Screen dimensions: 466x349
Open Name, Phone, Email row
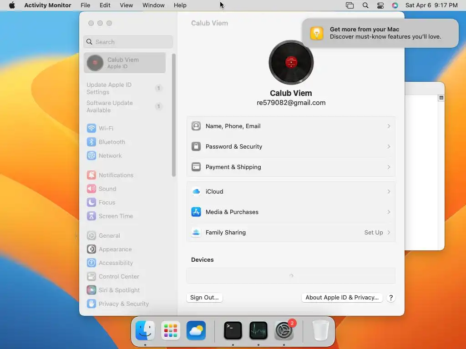[x=291, y=126]
